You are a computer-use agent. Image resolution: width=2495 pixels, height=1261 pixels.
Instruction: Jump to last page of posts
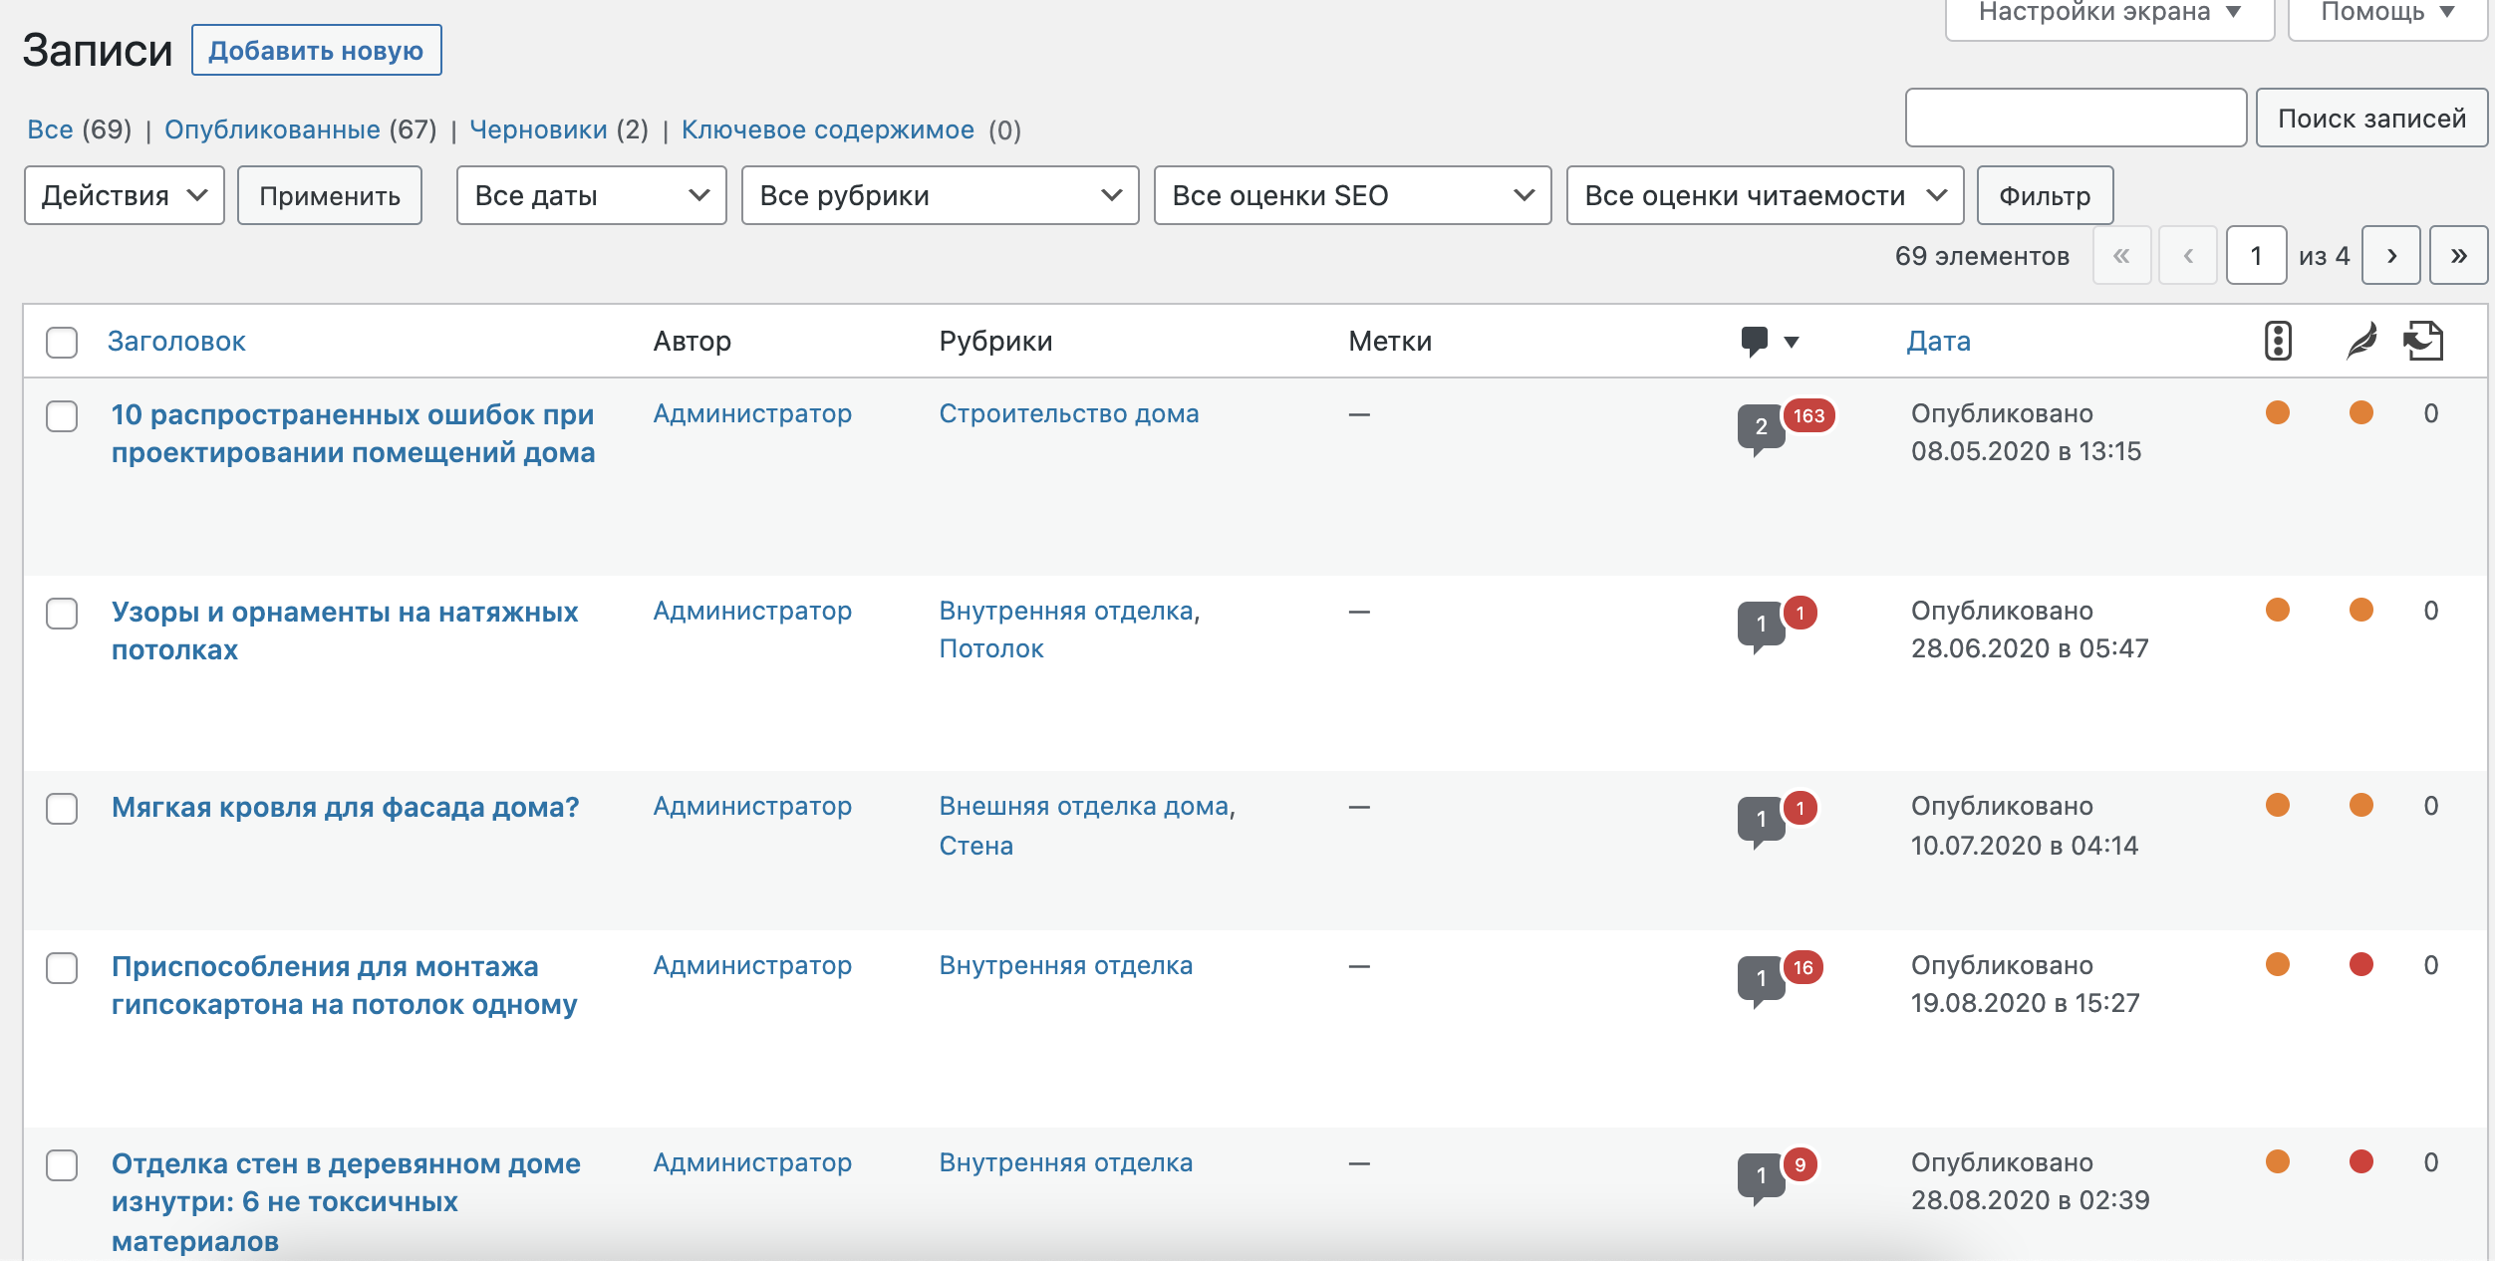tap(2458, 256)
